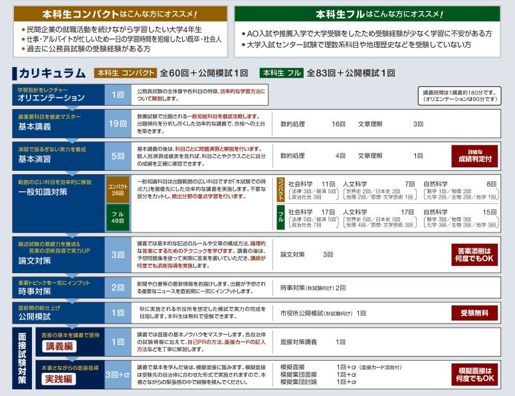Expand the 論文対策 section header
The width and height of the screenshot is (515, 396).
pyautogui.click(x=58, y=254)
